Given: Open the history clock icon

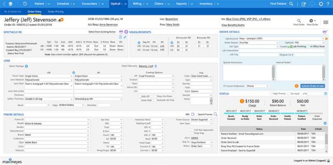Looking at the screenshot, I should click(x=25, y=4).
